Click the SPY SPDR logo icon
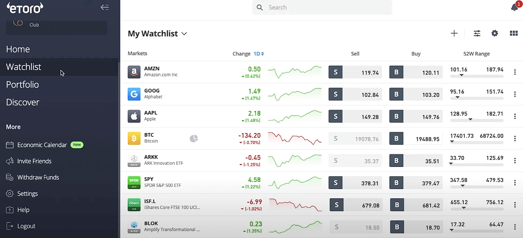 point(134,183)
